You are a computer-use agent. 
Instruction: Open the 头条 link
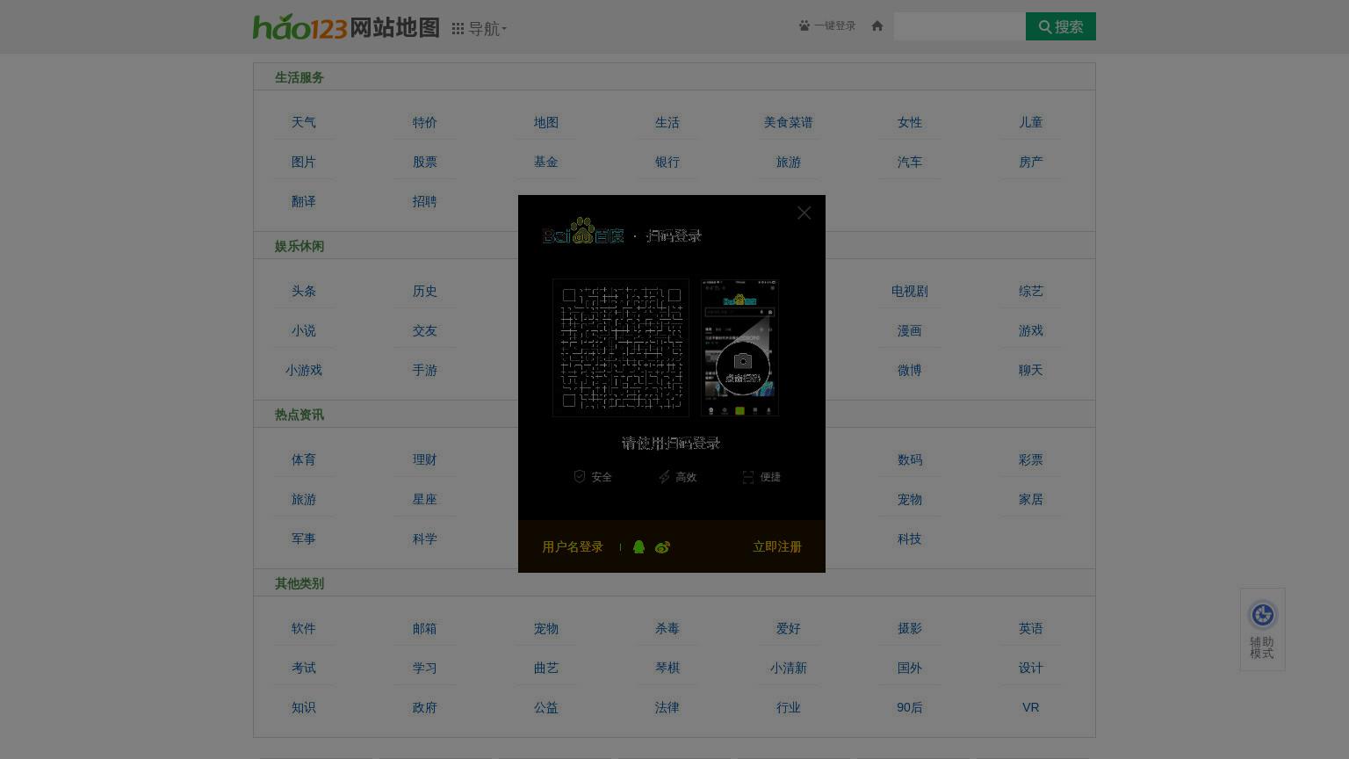(304, 291)
